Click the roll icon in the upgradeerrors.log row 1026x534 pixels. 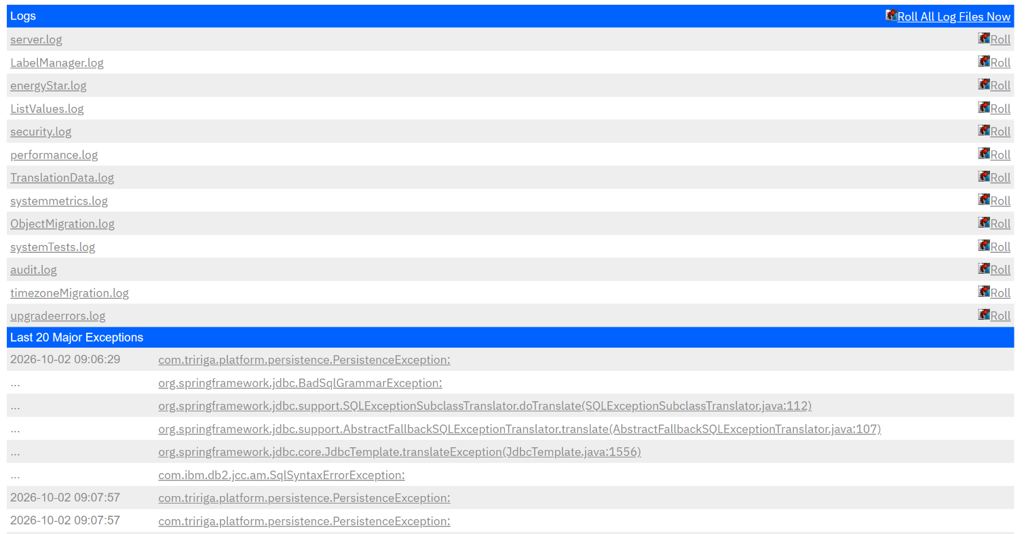coord(984,314)
